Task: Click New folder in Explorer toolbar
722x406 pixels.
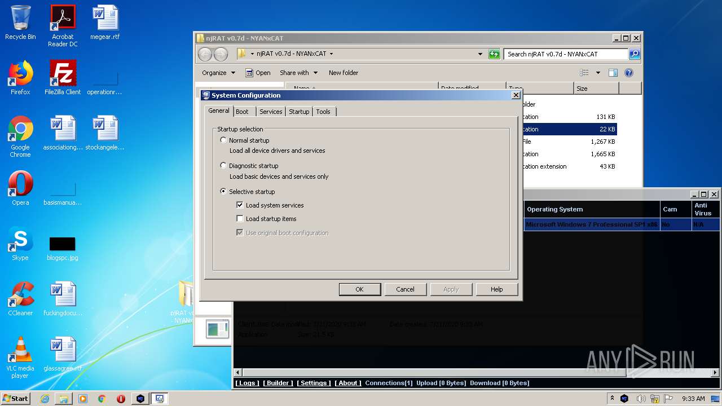Action: click(344, 73)
